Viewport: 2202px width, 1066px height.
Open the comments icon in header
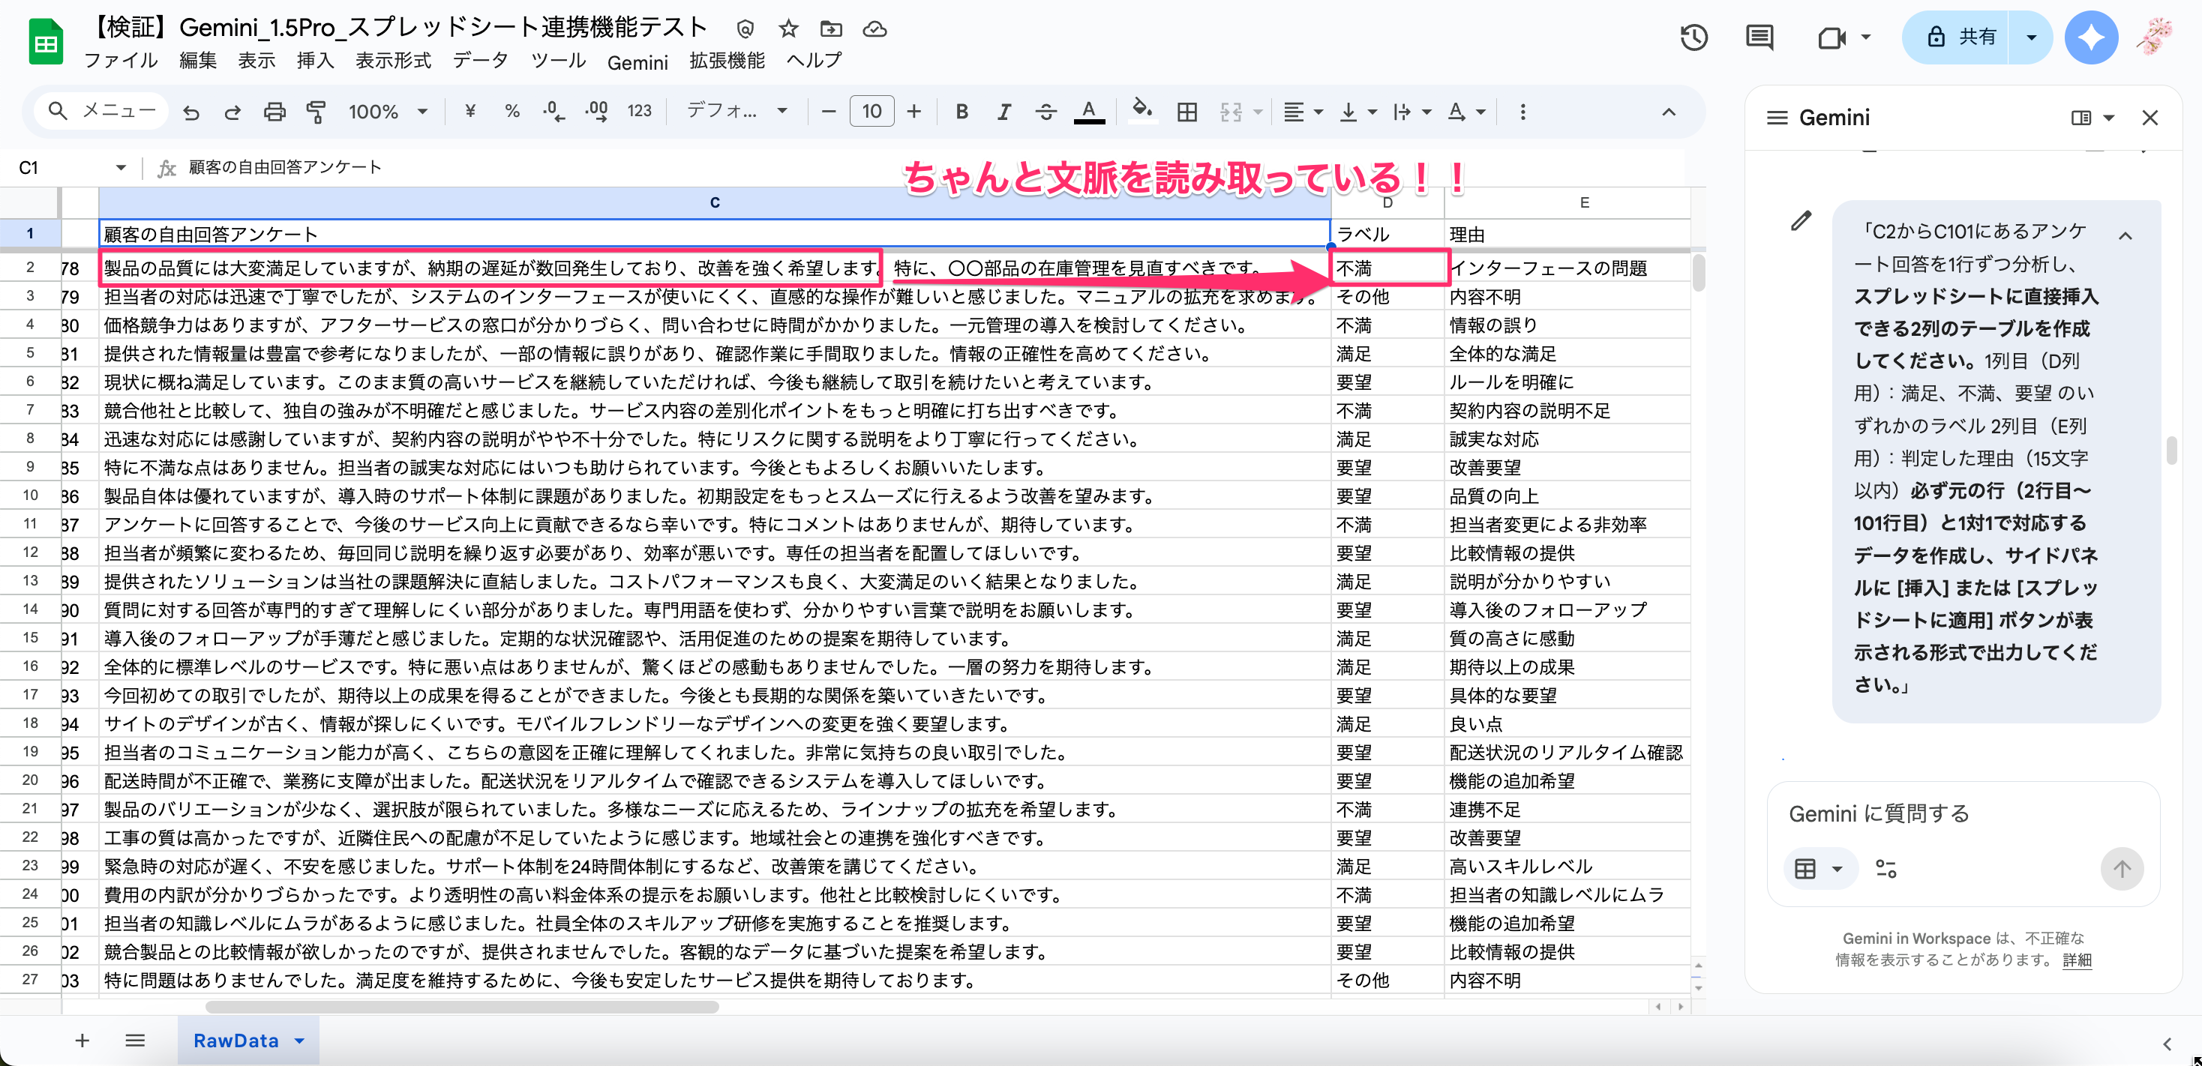pyautogui.click(x=1759, y=37)
